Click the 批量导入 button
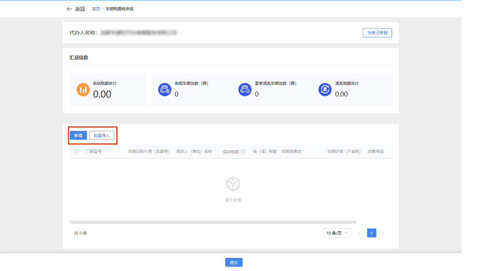The height and width of the screenshot is (271, 482). pyautogui.click(x=101, y=135)
